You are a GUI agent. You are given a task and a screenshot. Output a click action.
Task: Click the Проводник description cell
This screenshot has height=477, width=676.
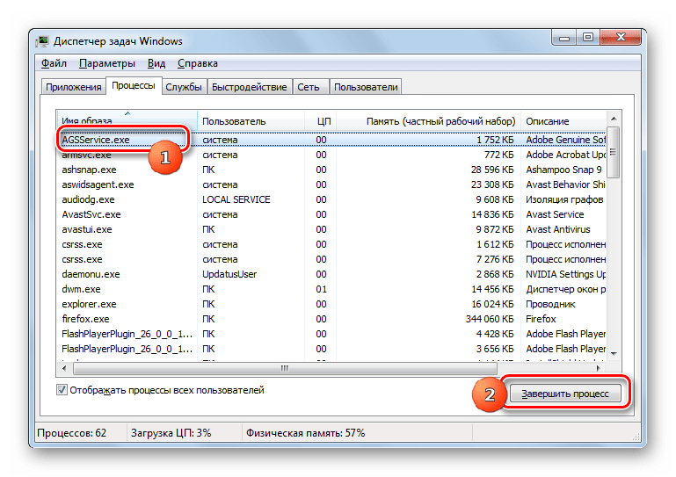pyautogui.click(x=550, y=304)
